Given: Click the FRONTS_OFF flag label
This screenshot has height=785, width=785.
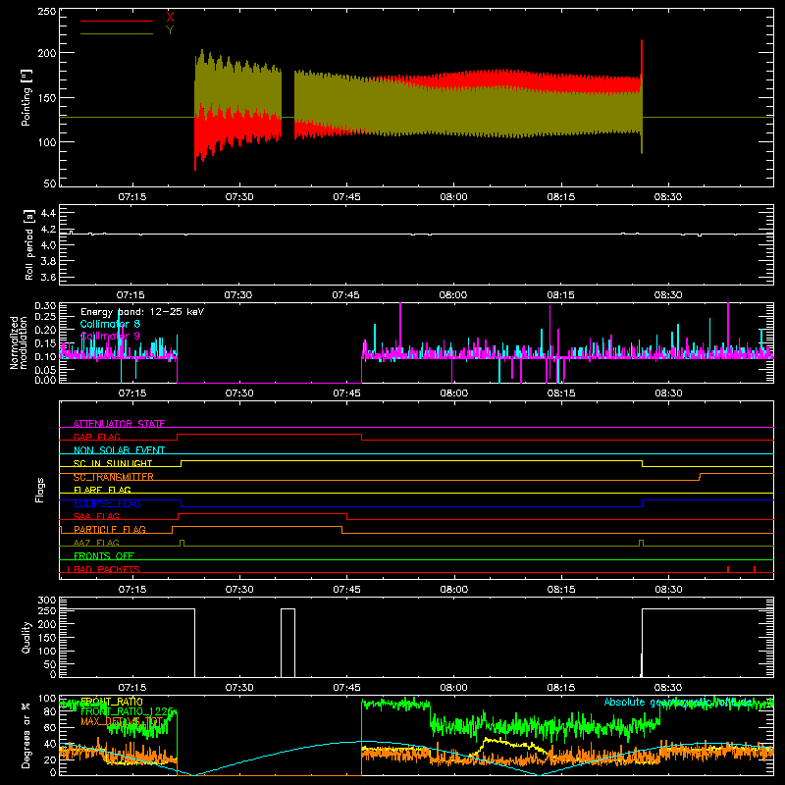Looking at the screenshot, I should pyautogui.click(x=104, y=555).
